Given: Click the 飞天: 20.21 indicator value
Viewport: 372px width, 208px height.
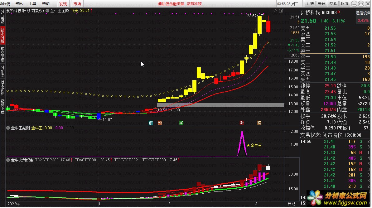Looking at the screenshot, I should [81, 11].
